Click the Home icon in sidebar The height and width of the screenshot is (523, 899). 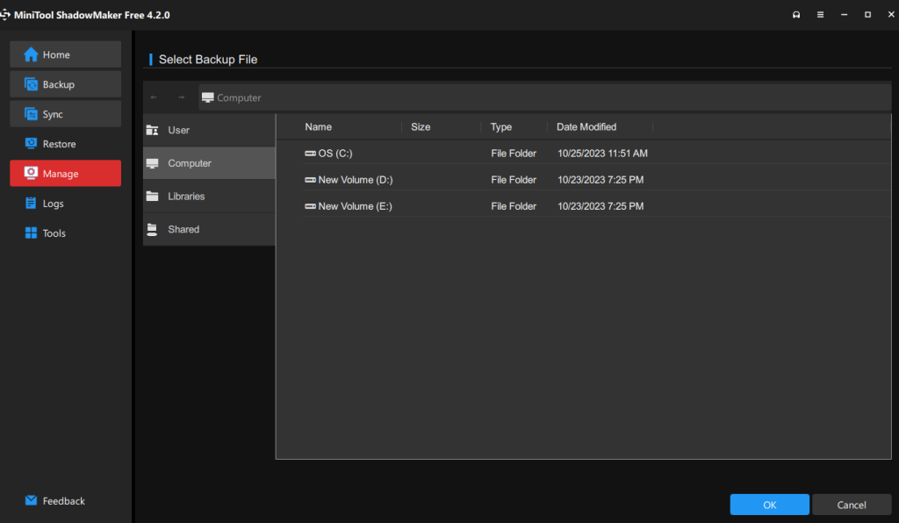pyautogui.click(x=31, y=54)
